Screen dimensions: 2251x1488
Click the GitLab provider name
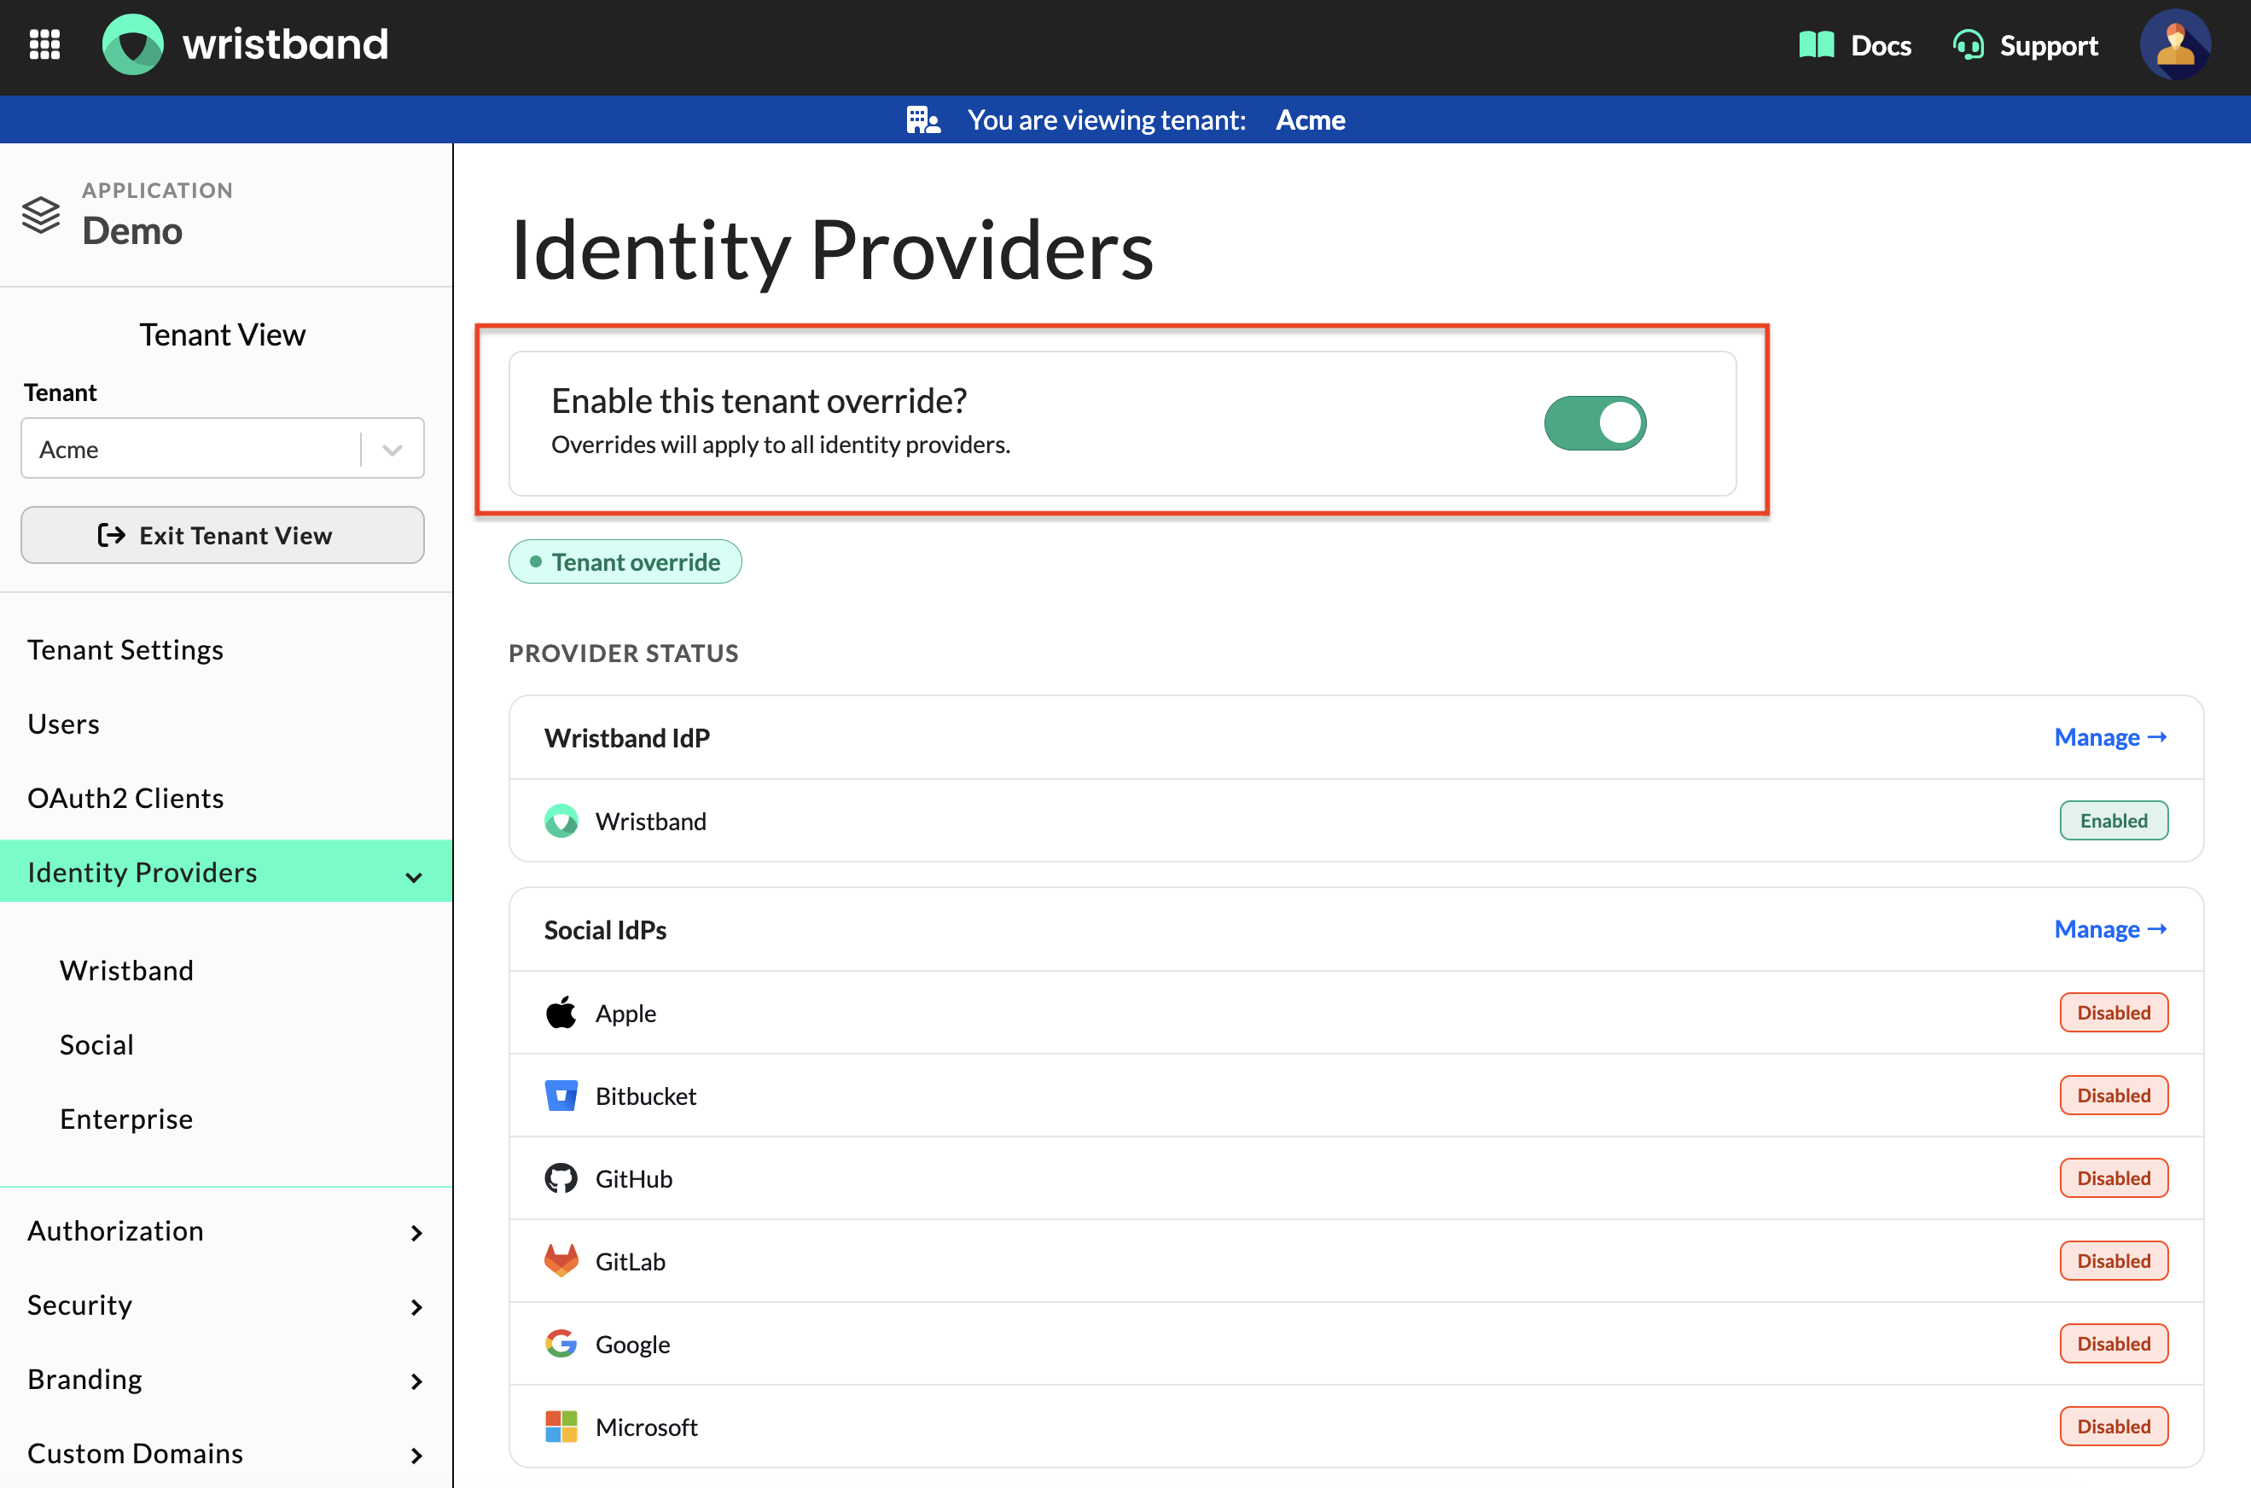coord(630,1260)
